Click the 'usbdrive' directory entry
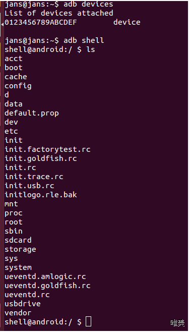 click(23, 304)
